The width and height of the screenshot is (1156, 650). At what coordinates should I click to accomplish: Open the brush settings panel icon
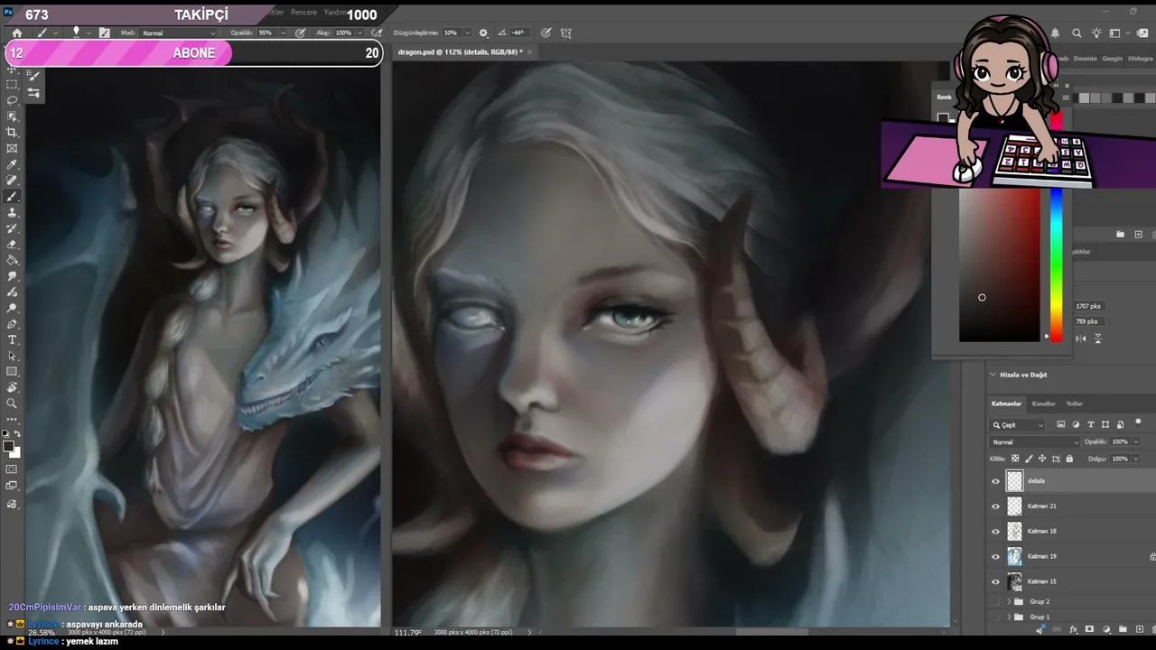tap(105, 32)
